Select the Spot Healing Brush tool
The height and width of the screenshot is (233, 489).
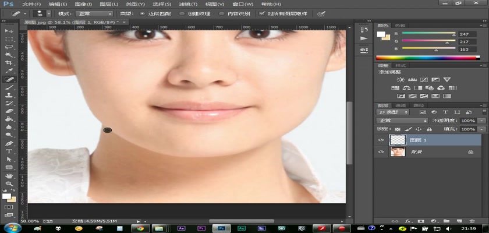[9, 80]
